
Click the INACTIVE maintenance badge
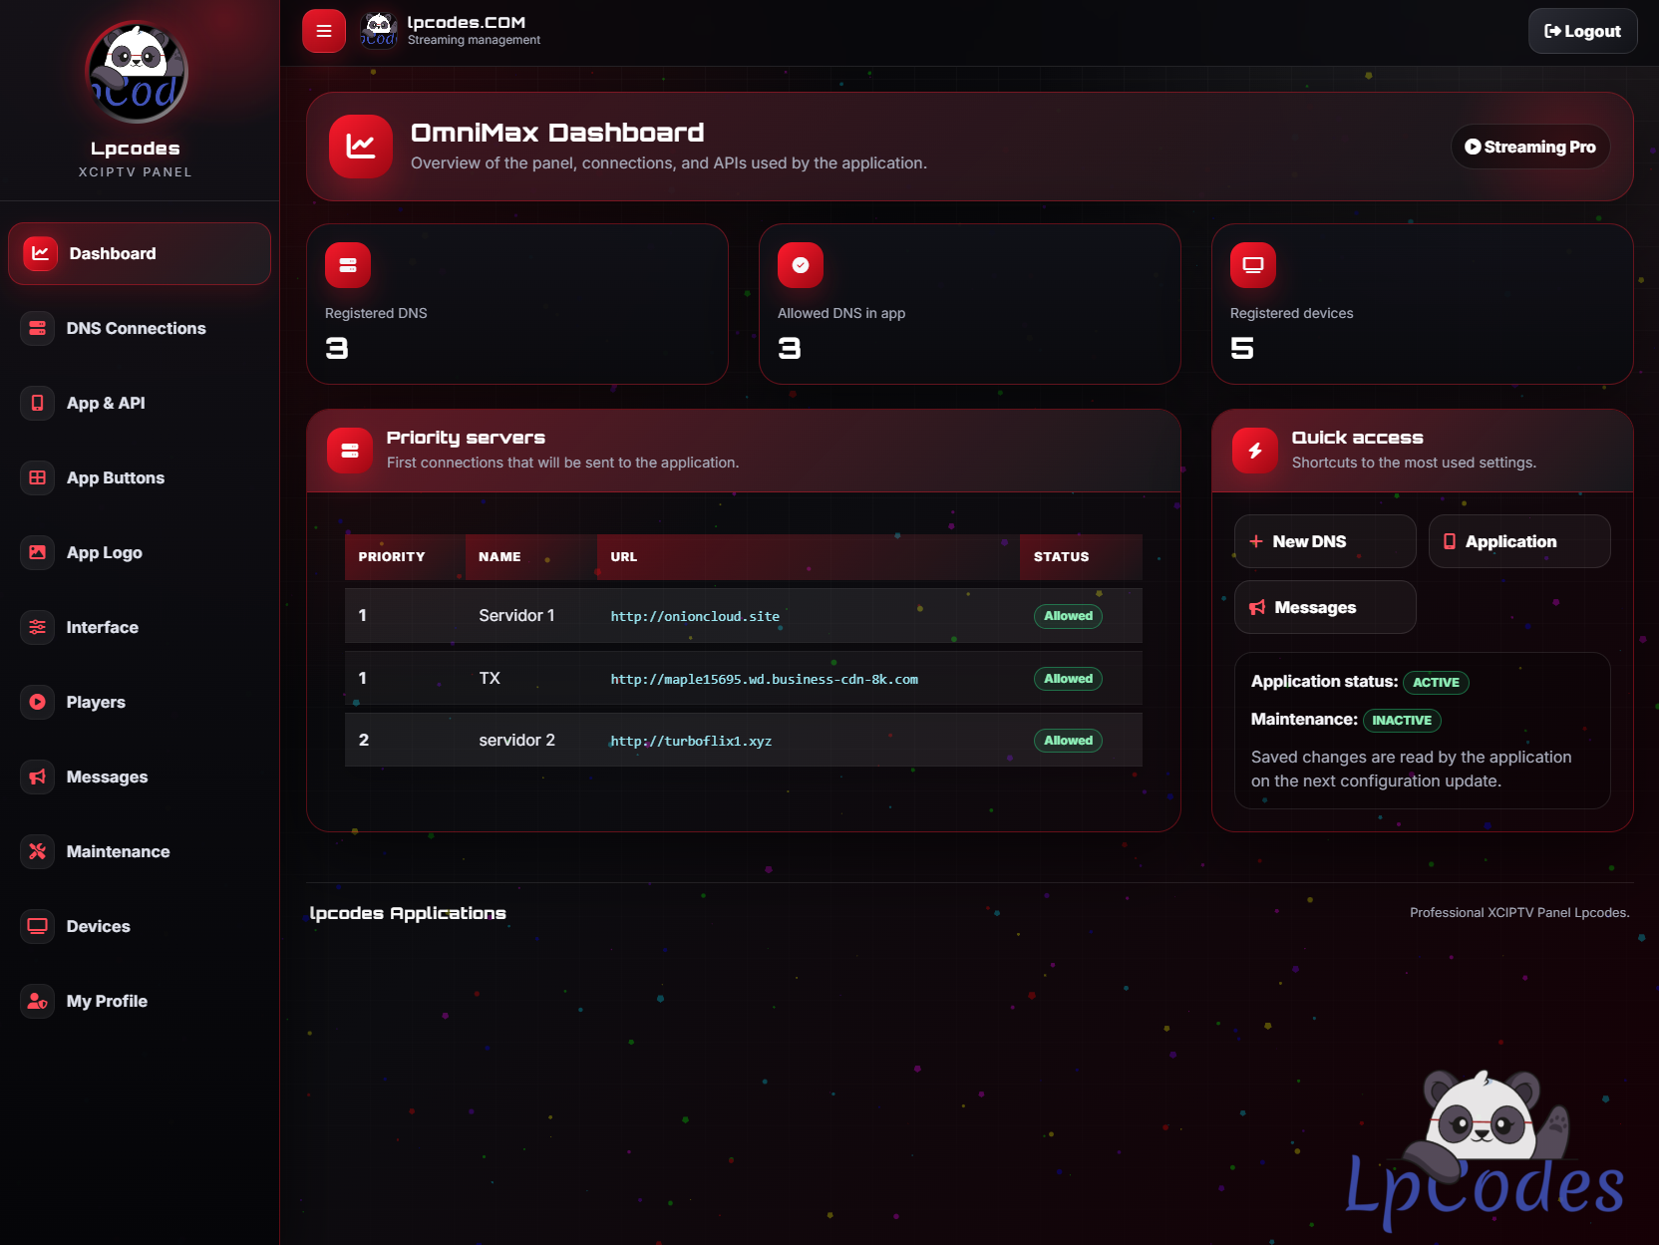(x=1402, y=721)
